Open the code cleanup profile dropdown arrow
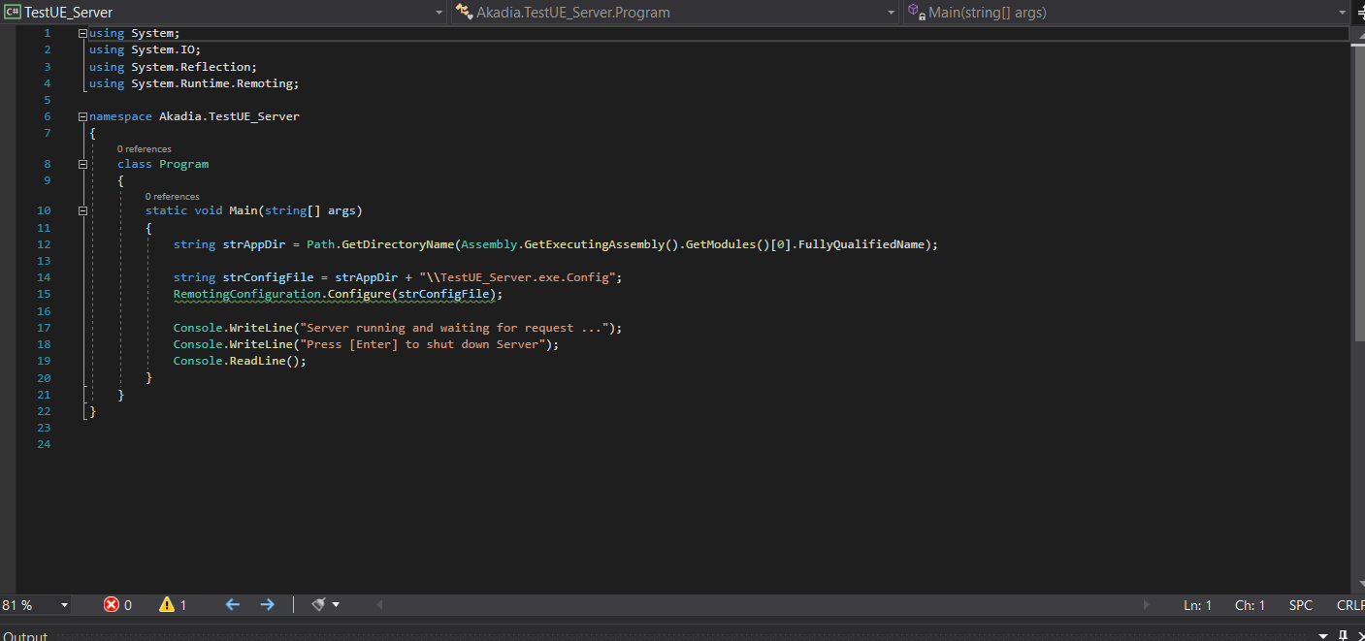1365x641 pixels. 336,605
